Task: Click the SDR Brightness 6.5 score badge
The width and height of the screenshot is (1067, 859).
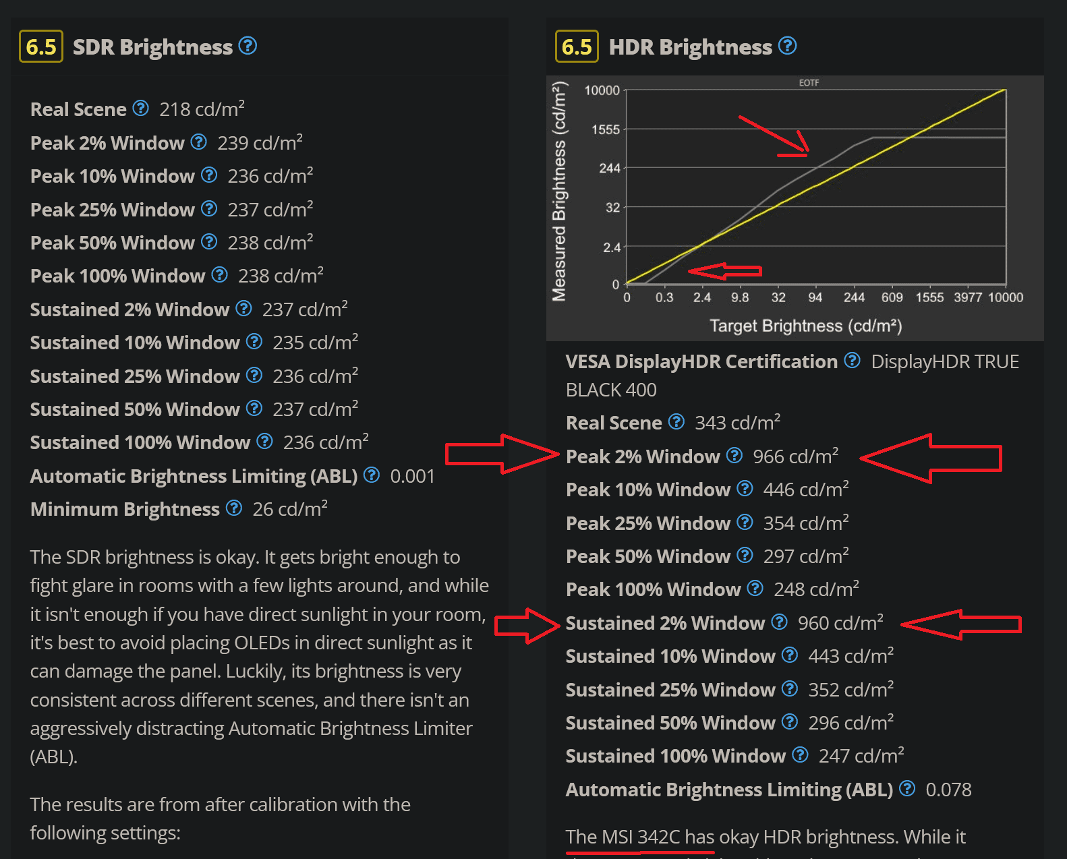Action: 41,47
